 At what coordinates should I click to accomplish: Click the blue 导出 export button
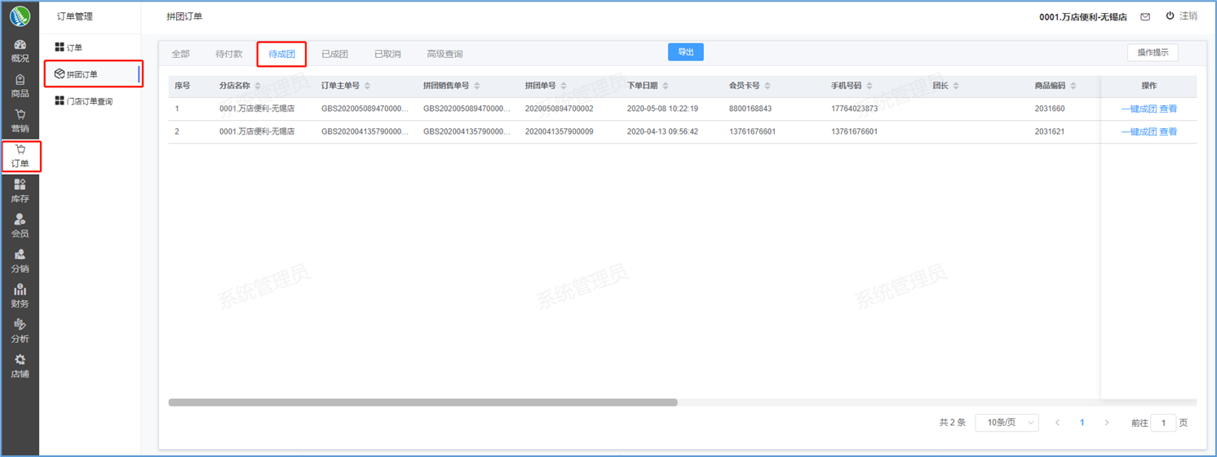click(685, 52)
